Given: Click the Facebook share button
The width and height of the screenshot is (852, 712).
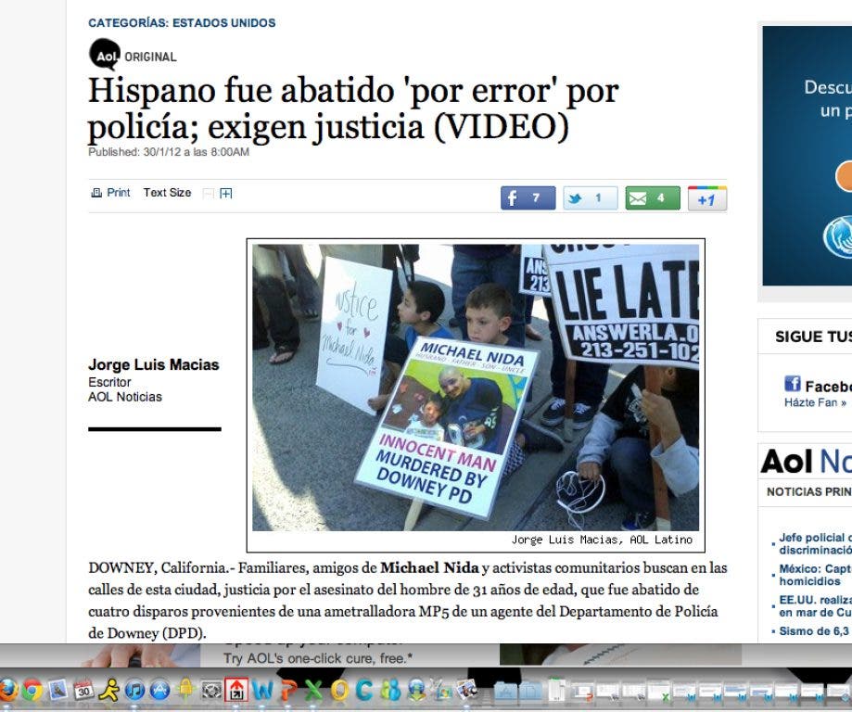Looking at the screenshot, I should (x=528, y=198).
